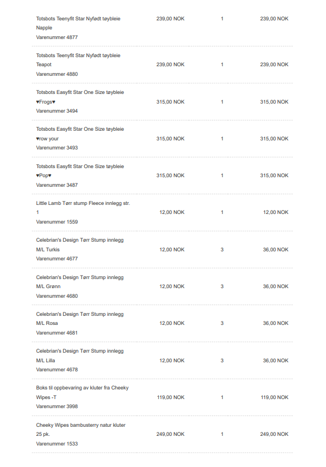
Task: Click the total 12,00 NOK for Little Lamb
Action: coord(276,212)
